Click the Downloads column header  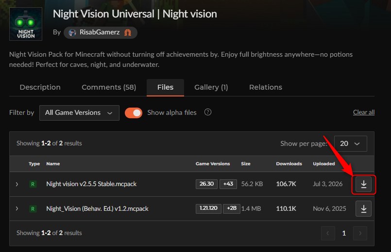pos(289,164)
